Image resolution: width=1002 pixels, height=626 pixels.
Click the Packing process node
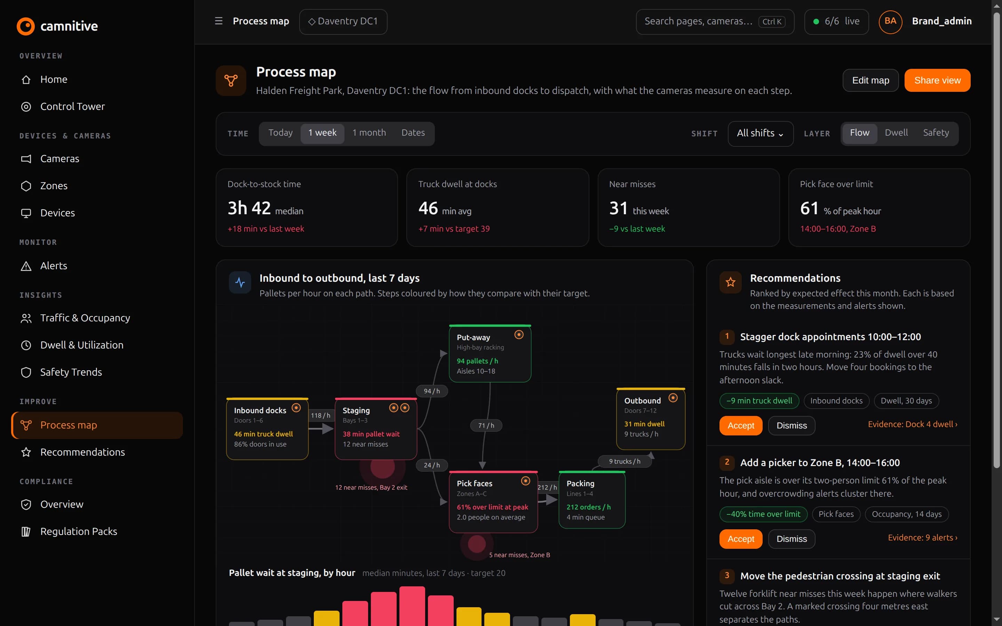pyautogui.click(x=592, y=500)
